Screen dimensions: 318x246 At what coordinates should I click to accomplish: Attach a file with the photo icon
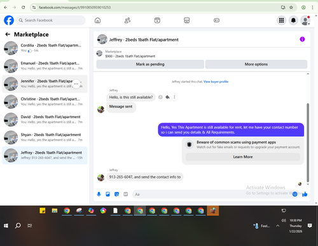pos(107,194)
